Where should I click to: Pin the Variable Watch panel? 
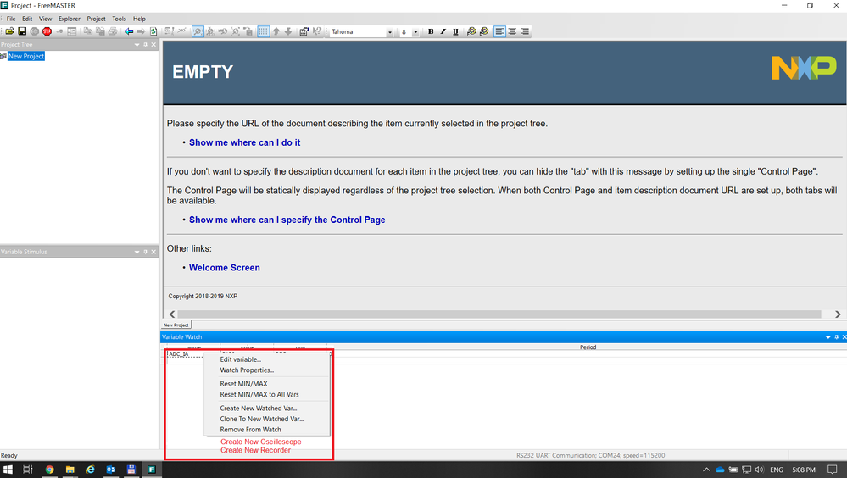pos(837,337)
